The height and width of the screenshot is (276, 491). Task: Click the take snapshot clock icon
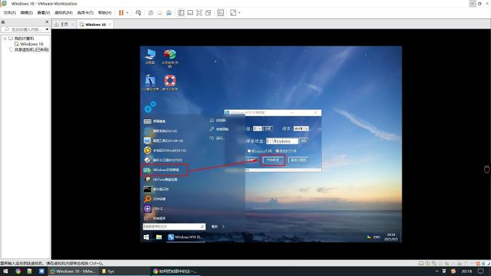(151, 13)
